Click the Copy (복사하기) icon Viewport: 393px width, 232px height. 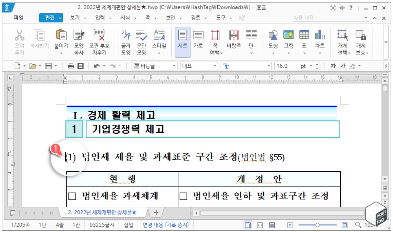tap(39, 35)
